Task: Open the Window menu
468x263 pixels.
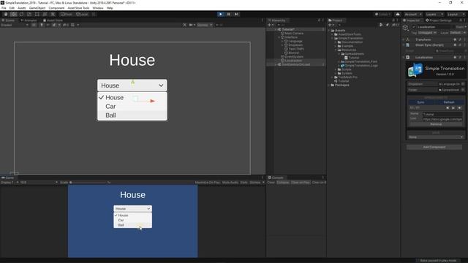Action: [98, 8]
